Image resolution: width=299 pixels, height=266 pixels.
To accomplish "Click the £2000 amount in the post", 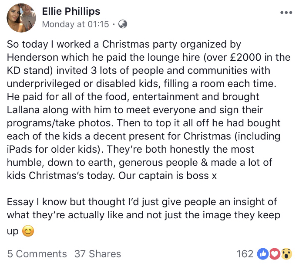I will pos(226,57).
